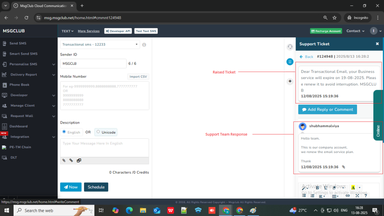384x216 pixels.
Task: Send the SMS Now
Action: tap(71, 187)
